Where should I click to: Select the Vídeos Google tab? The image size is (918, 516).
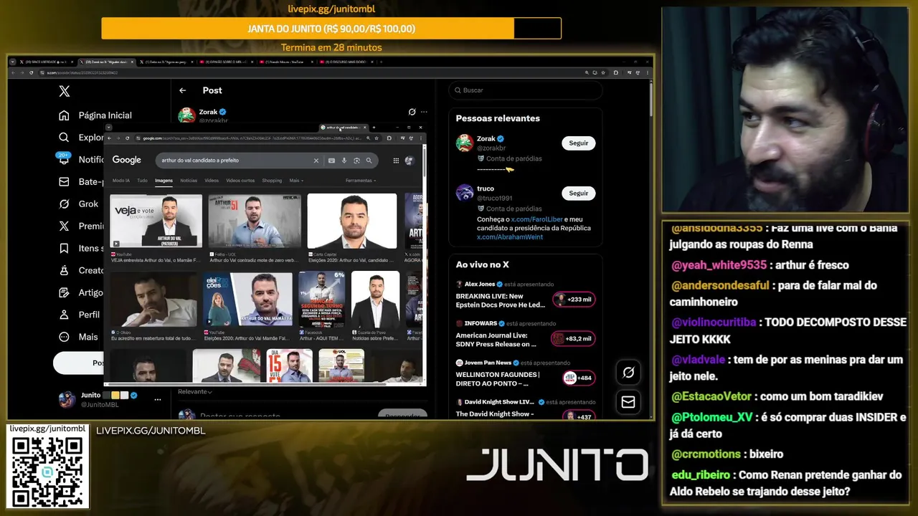point(212,181)
